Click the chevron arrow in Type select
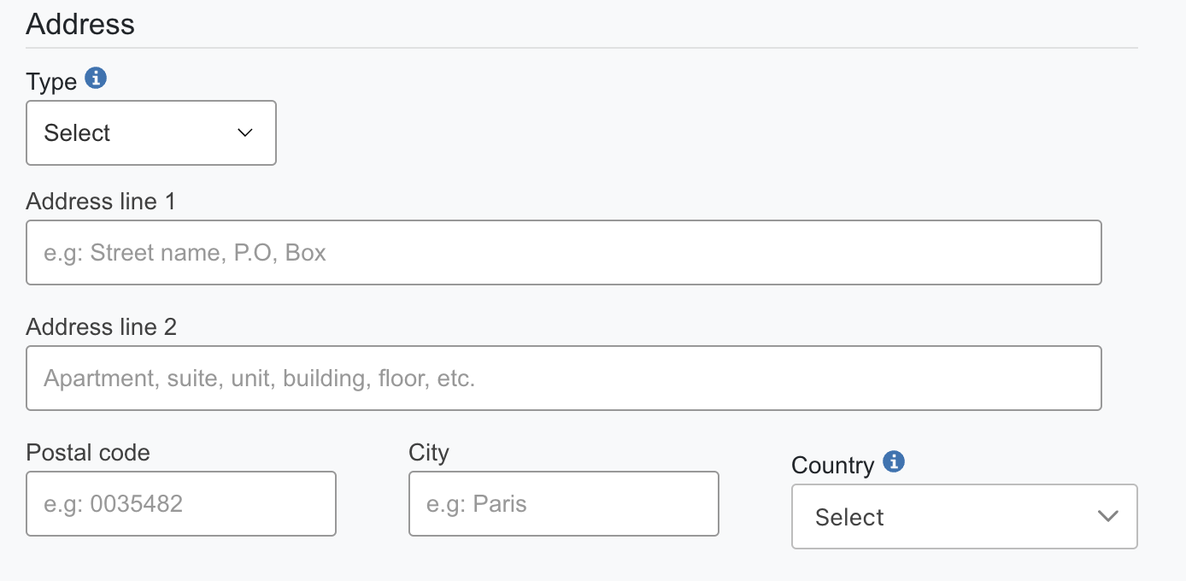Screen dimensions: 1186x581 [x=245, y=133]
